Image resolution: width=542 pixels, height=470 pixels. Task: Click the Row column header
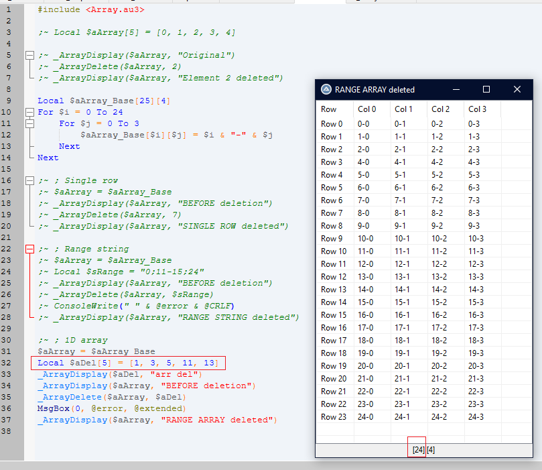pyautogui.click(x=334, y=109)
